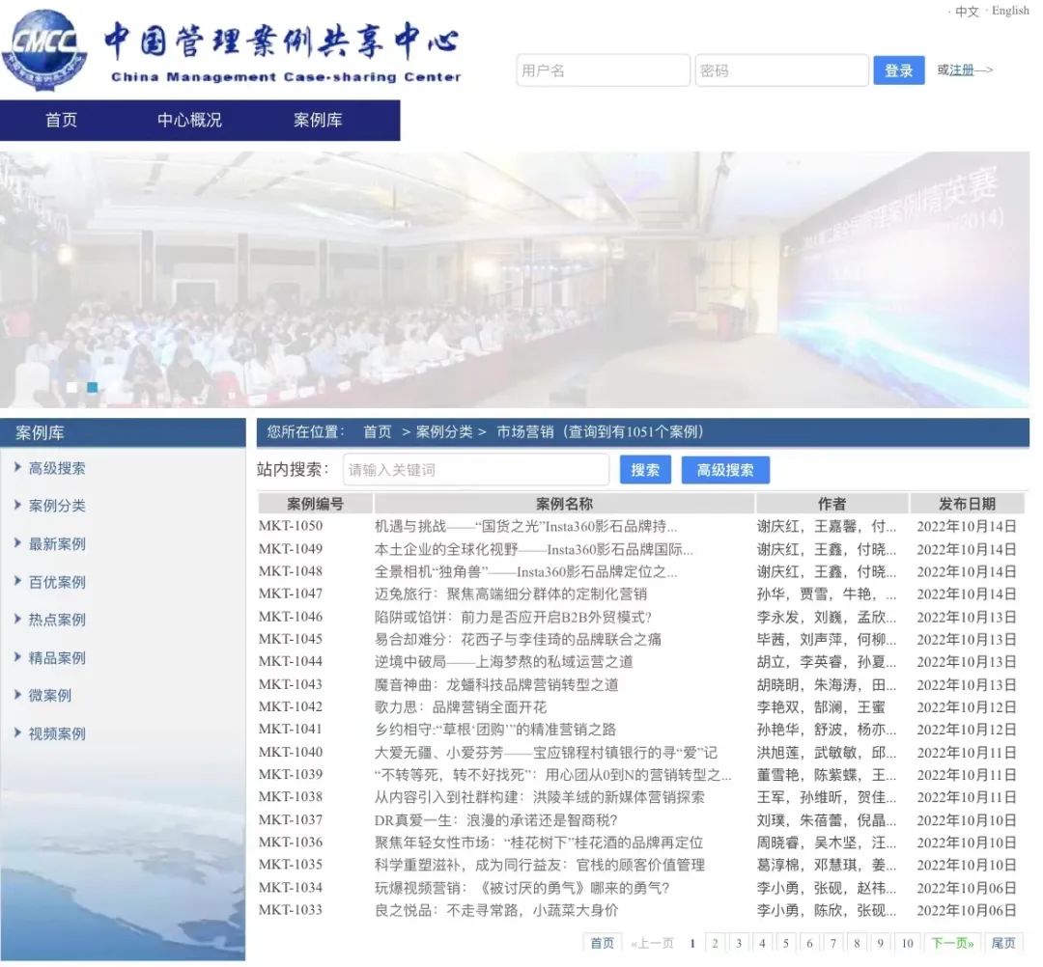Click the 上一页 previous page link
The width and height of the screenshot is (1043, 967).
(653, 943)
